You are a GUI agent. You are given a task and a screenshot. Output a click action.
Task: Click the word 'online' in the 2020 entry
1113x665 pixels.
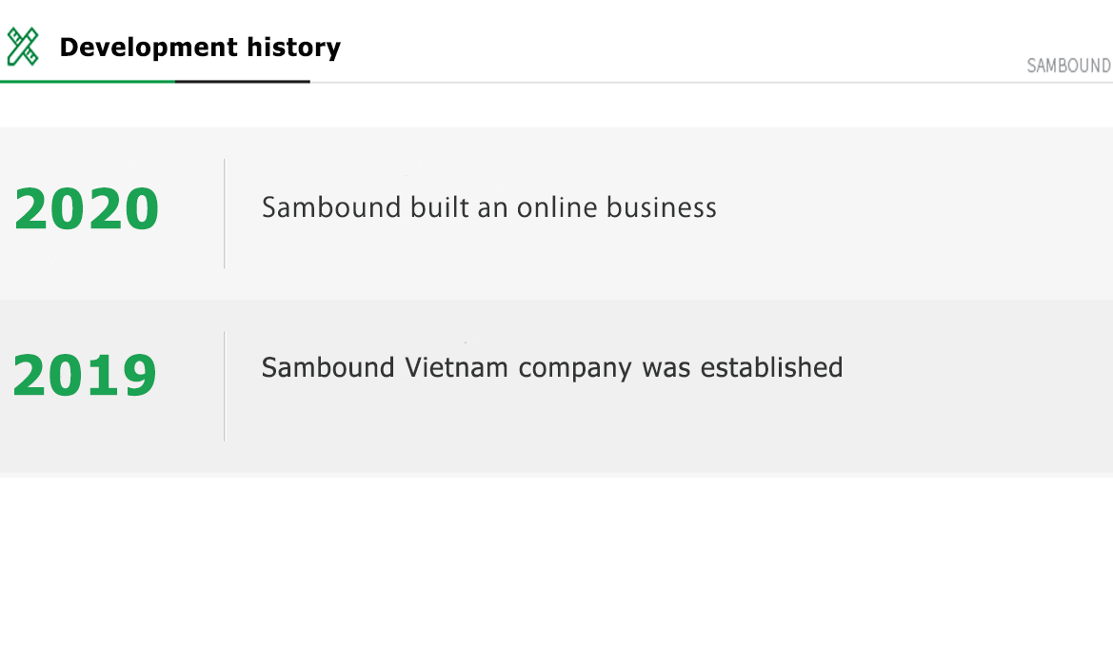pyautogui.click(x=557, y=207)
